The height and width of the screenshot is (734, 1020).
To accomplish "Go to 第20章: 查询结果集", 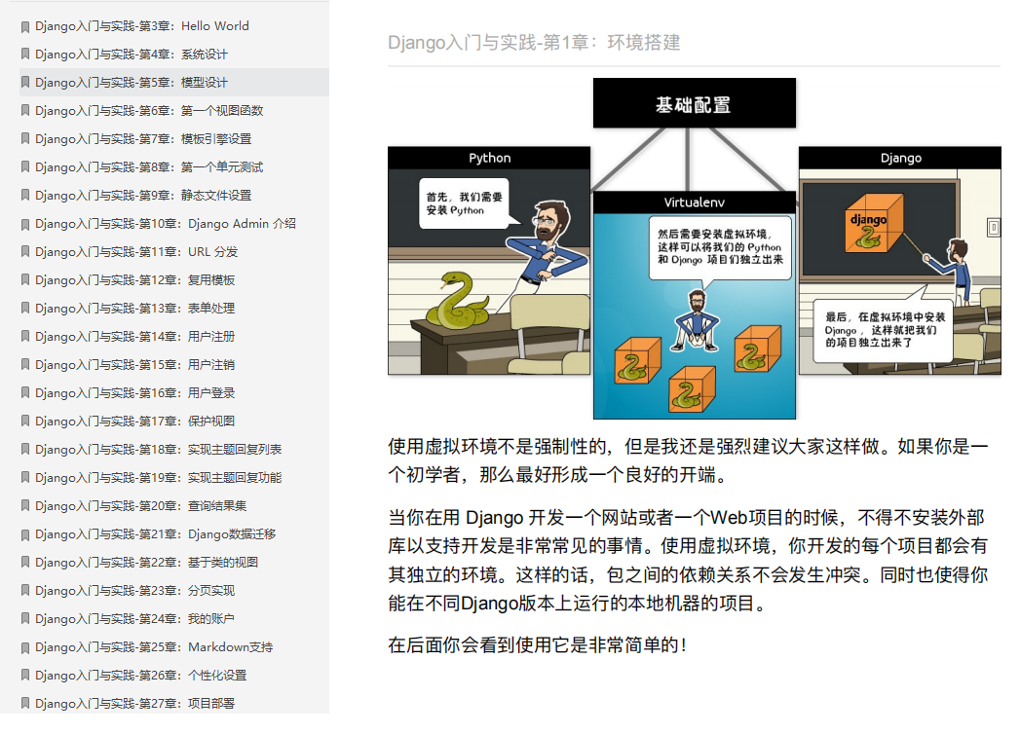I will pyautogui.click(x=140, y=506).
